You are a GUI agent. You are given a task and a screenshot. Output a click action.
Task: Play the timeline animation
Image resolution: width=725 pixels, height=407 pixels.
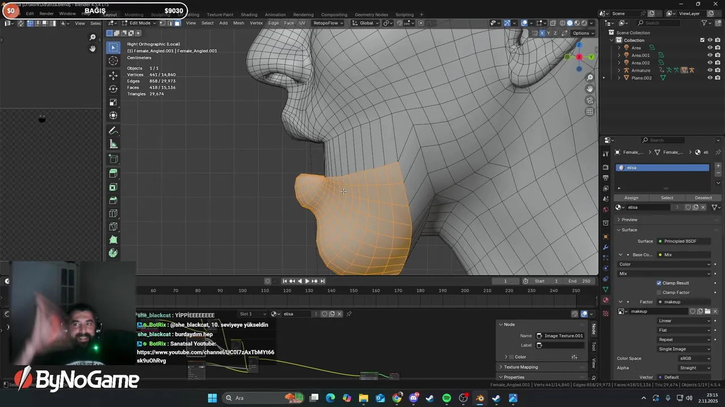[x=307, y=281]
